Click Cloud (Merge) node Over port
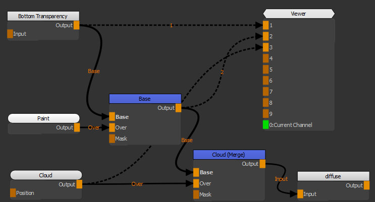 pyautogui.click(x=196, y=183)
